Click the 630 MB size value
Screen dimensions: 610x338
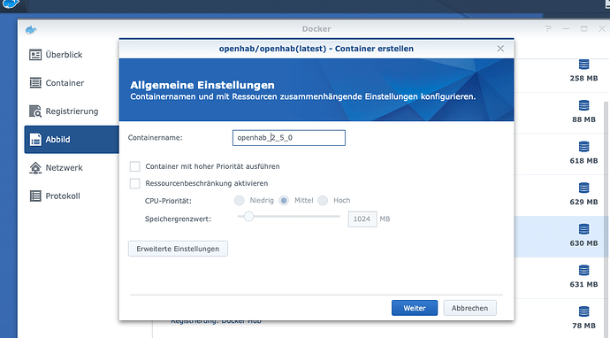point(583,243)
